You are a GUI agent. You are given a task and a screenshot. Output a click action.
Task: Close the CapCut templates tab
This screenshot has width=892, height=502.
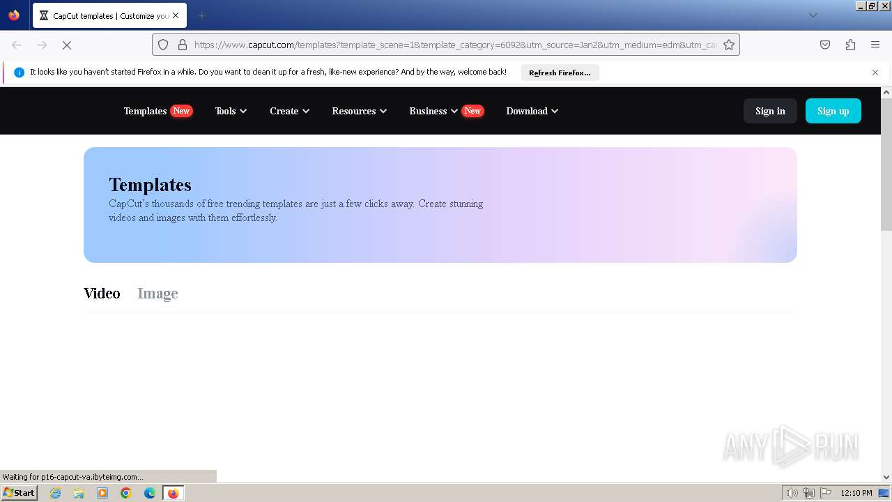point(176,15)
